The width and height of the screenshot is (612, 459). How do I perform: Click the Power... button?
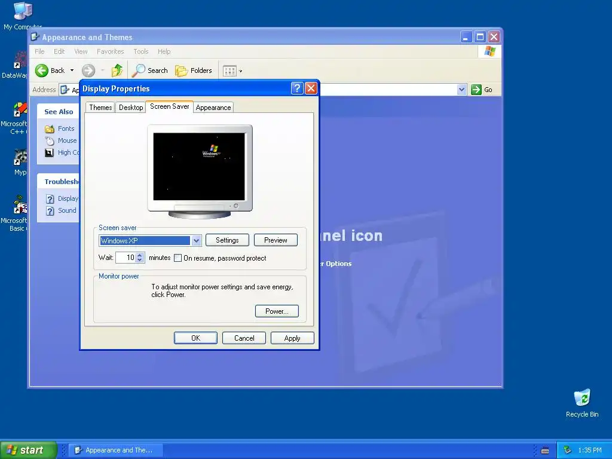point(277,311)
